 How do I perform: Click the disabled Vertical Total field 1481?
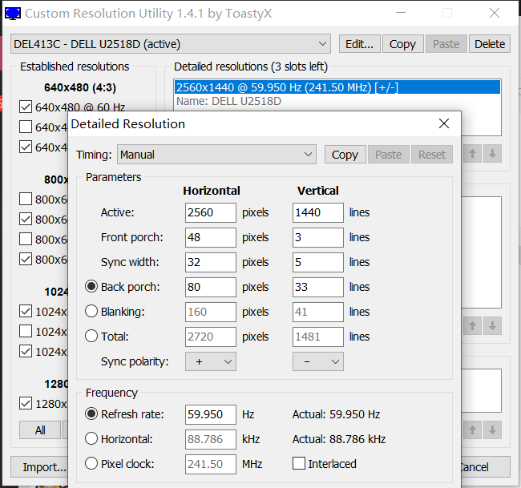[318, 337]
